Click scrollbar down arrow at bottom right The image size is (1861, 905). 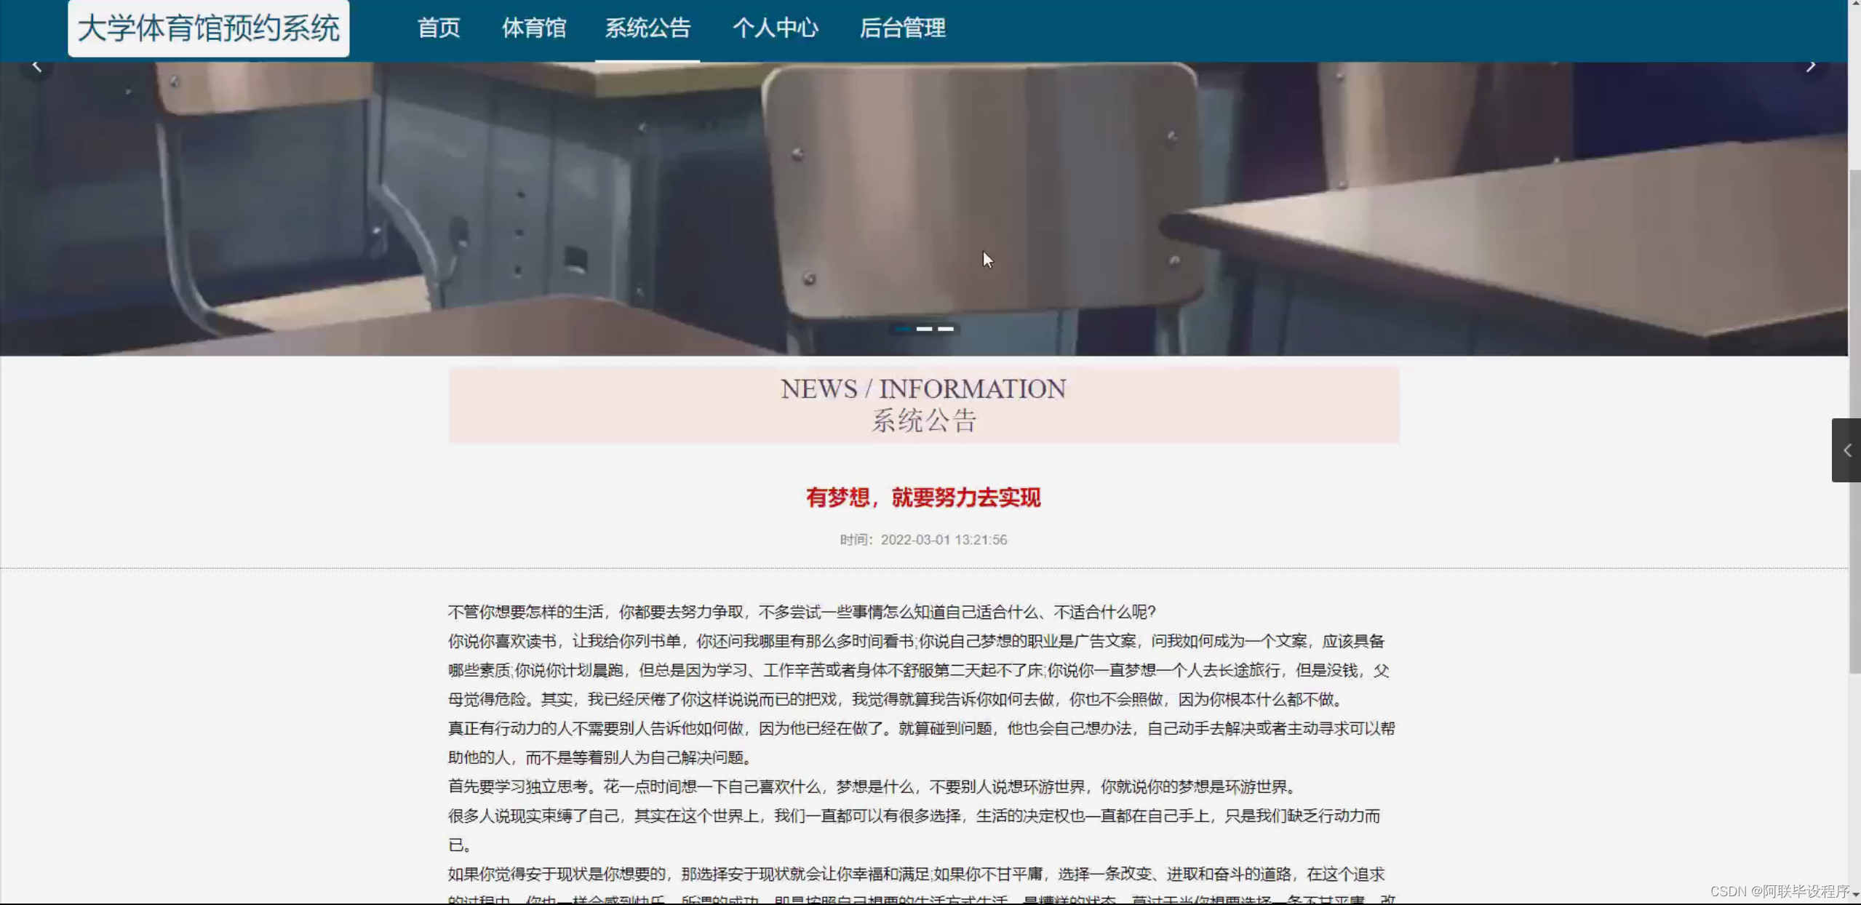(1855, 894)
